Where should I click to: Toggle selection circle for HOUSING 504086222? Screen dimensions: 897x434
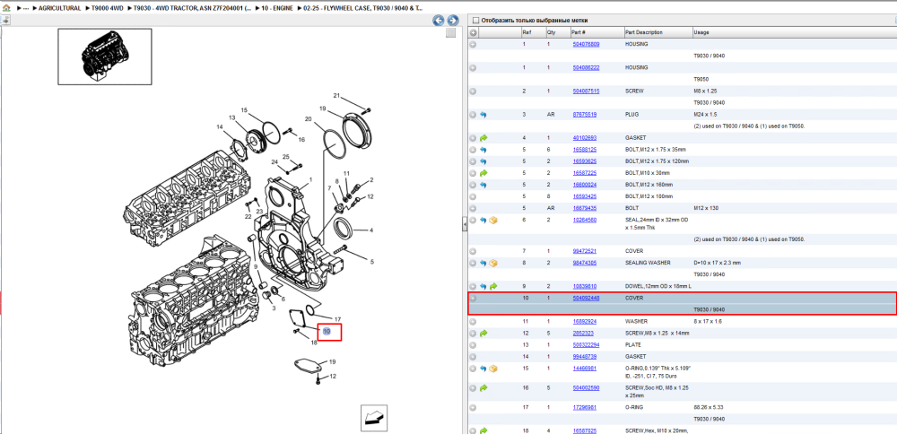pos(473,67)
